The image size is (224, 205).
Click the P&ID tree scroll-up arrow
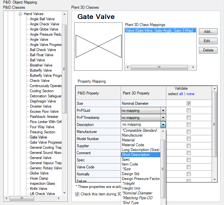(x=64, y=14)
